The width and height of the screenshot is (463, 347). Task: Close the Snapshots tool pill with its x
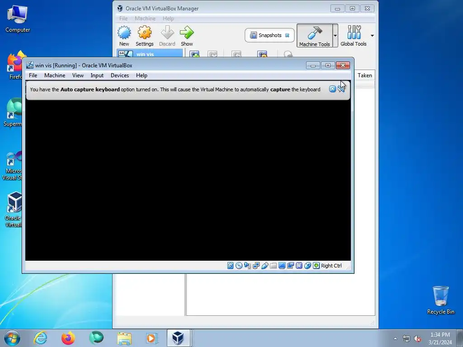(x=287, y=35)
